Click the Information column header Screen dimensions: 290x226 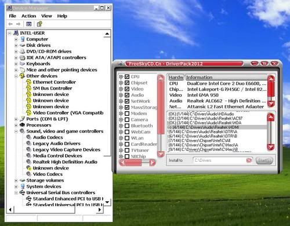(x=226, y=77)
